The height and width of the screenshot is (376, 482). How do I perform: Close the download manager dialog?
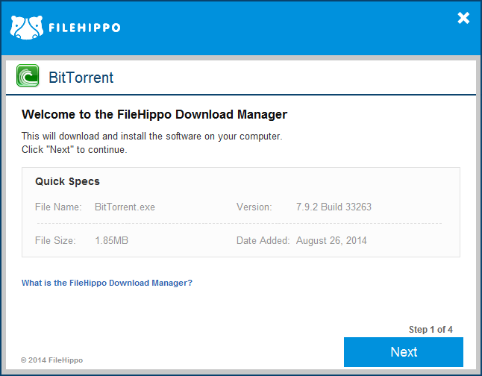point(463,18)
